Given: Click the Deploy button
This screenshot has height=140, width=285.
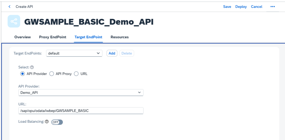Looking at the screenshot, I should [x=241, y=7].
